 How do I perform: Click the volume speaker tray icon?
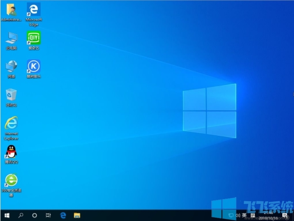tap(237, 215)
